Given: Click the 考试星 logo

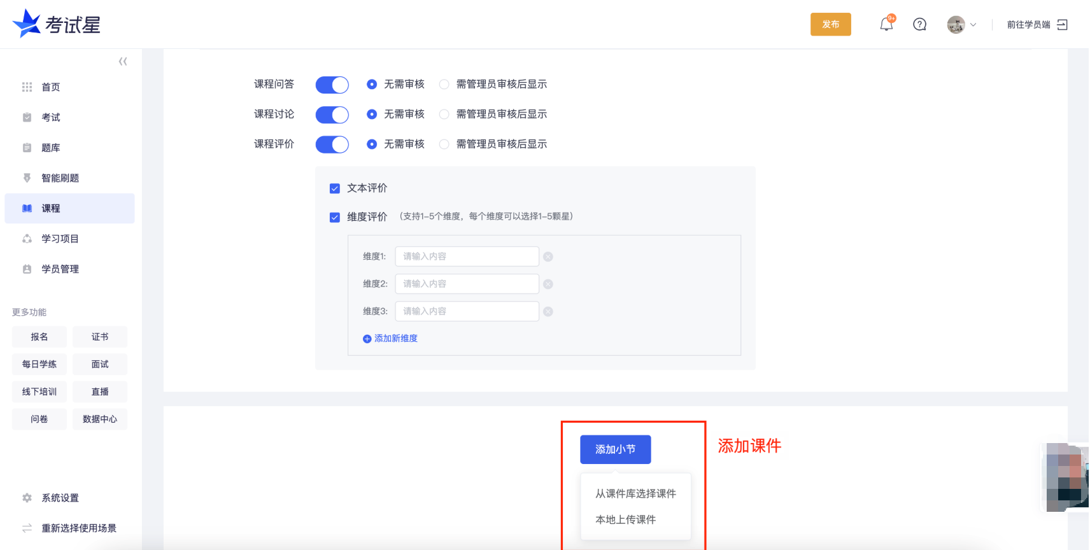Looking at the screenshot, I should [57, 24].
